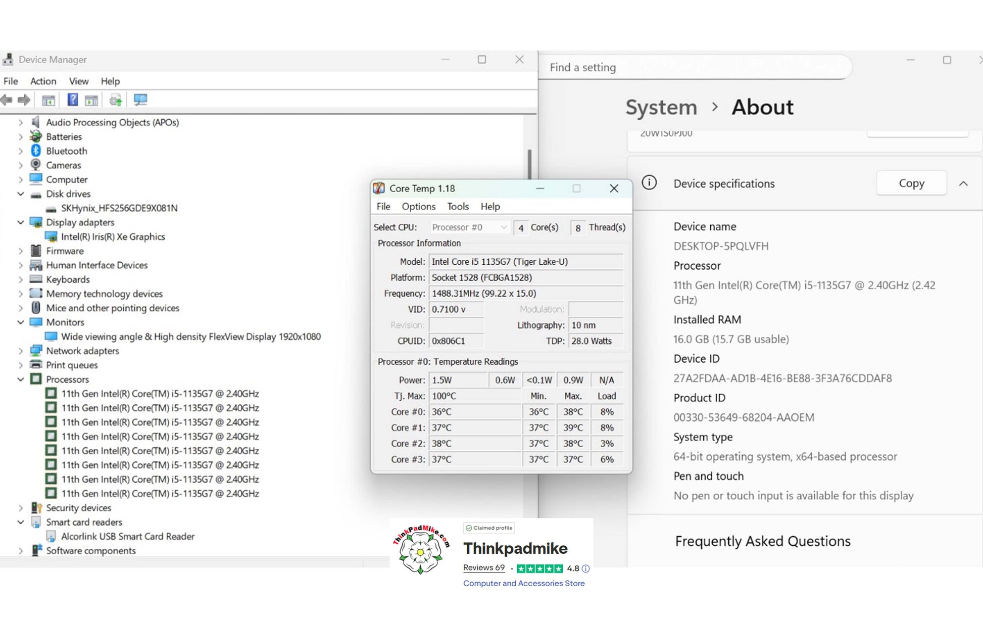Image resolution: width=983 pixels, height=618 pixels.
Task: Open the Action menu in Device Manager
Action: (x=43, y=81)
